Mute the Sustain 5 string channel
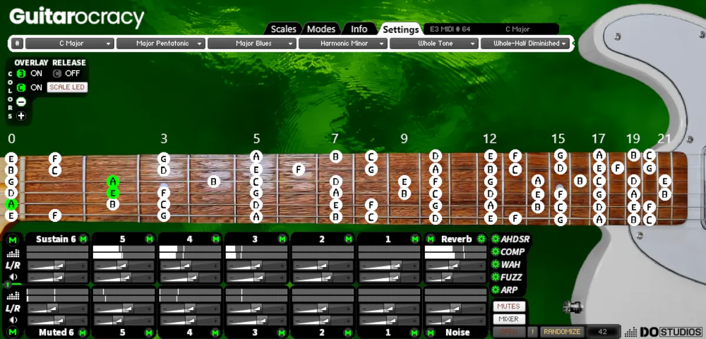This screenshot has width=706, height=339. pos(149,239)
